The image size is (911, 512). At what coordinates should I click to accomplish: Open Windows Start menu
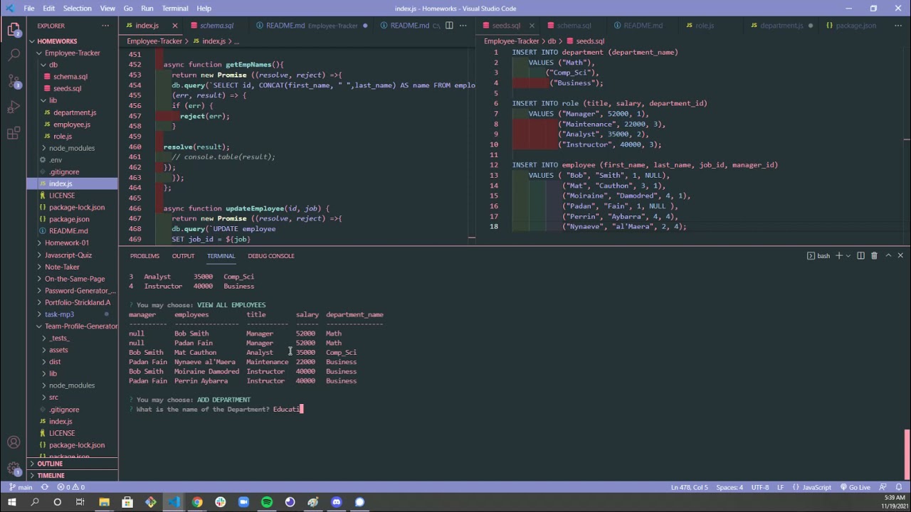11,502
